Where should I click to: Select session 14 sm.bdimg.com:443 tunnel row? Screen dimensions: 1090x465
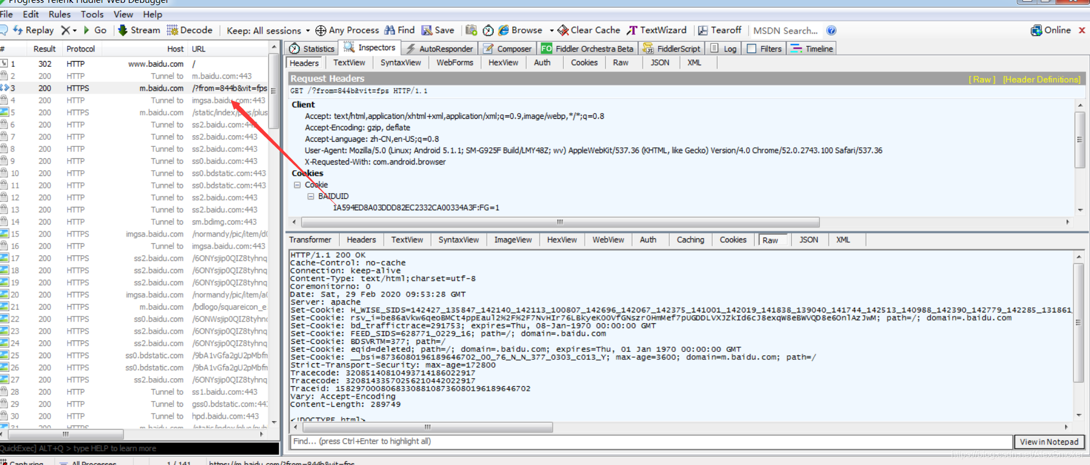(x=134, y=222)
